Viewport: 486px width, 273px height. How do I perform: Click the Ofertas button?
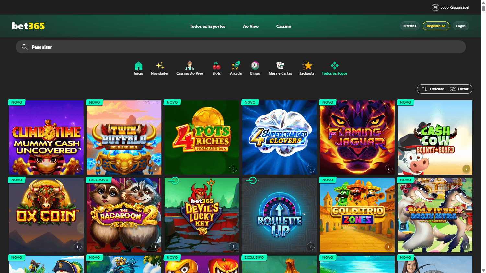click(x=410, y=26)
